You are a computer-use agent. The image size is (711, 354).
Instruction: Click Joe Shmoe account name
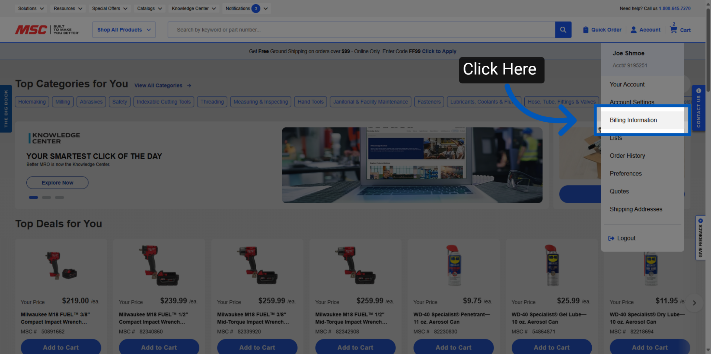coord(628,53)
